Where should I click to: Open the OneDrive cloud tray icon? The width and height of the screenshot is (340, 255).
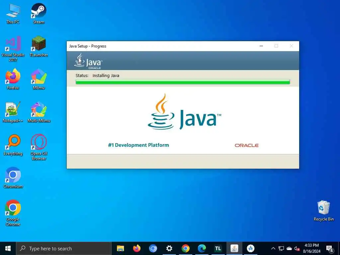(289, 248)
